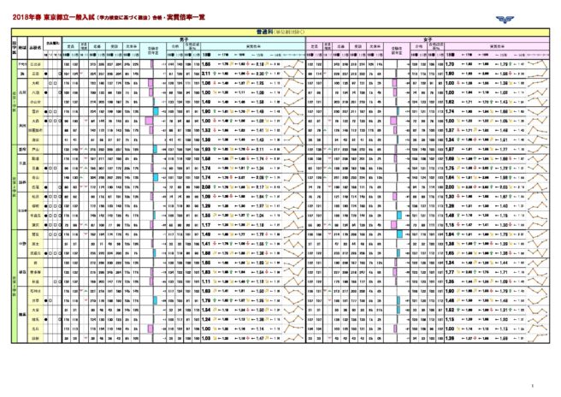
Task: Select the red title starting with 2018年春
Action: coord(109,17)
